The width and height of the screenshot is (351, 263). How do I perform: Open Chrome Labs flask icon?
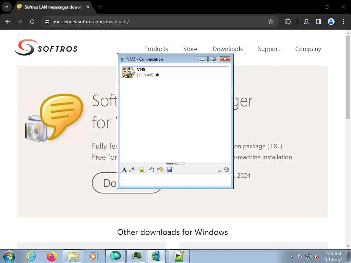306,22
